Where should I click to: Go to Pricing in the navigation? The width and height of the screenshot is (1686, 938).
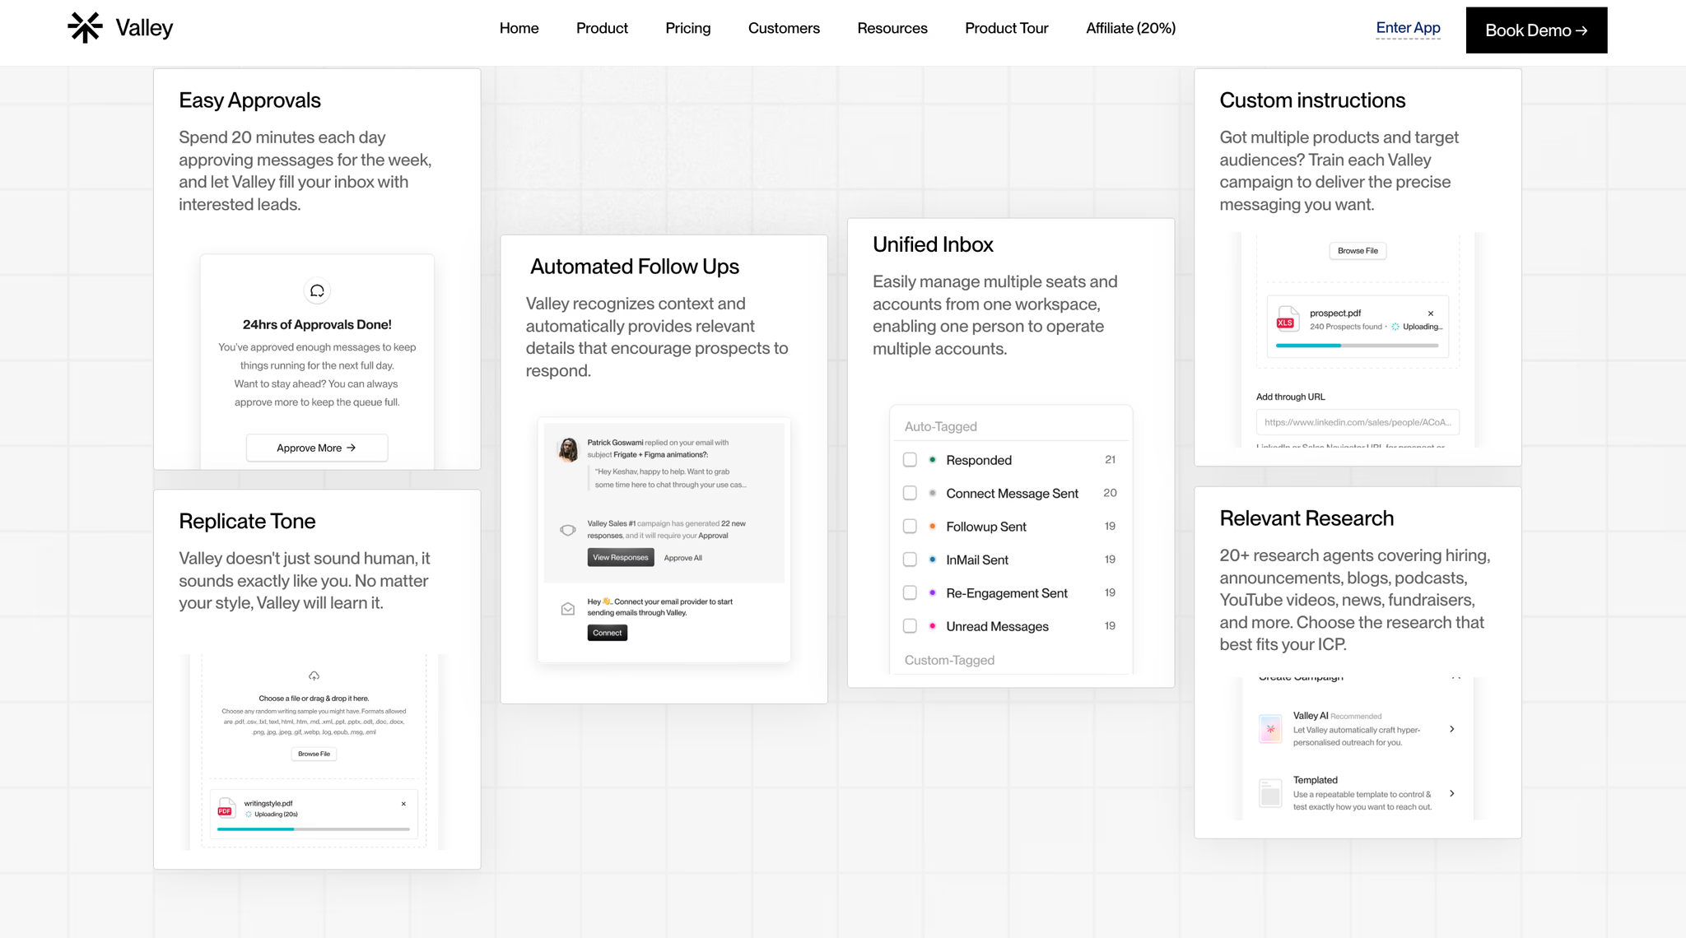688,28
